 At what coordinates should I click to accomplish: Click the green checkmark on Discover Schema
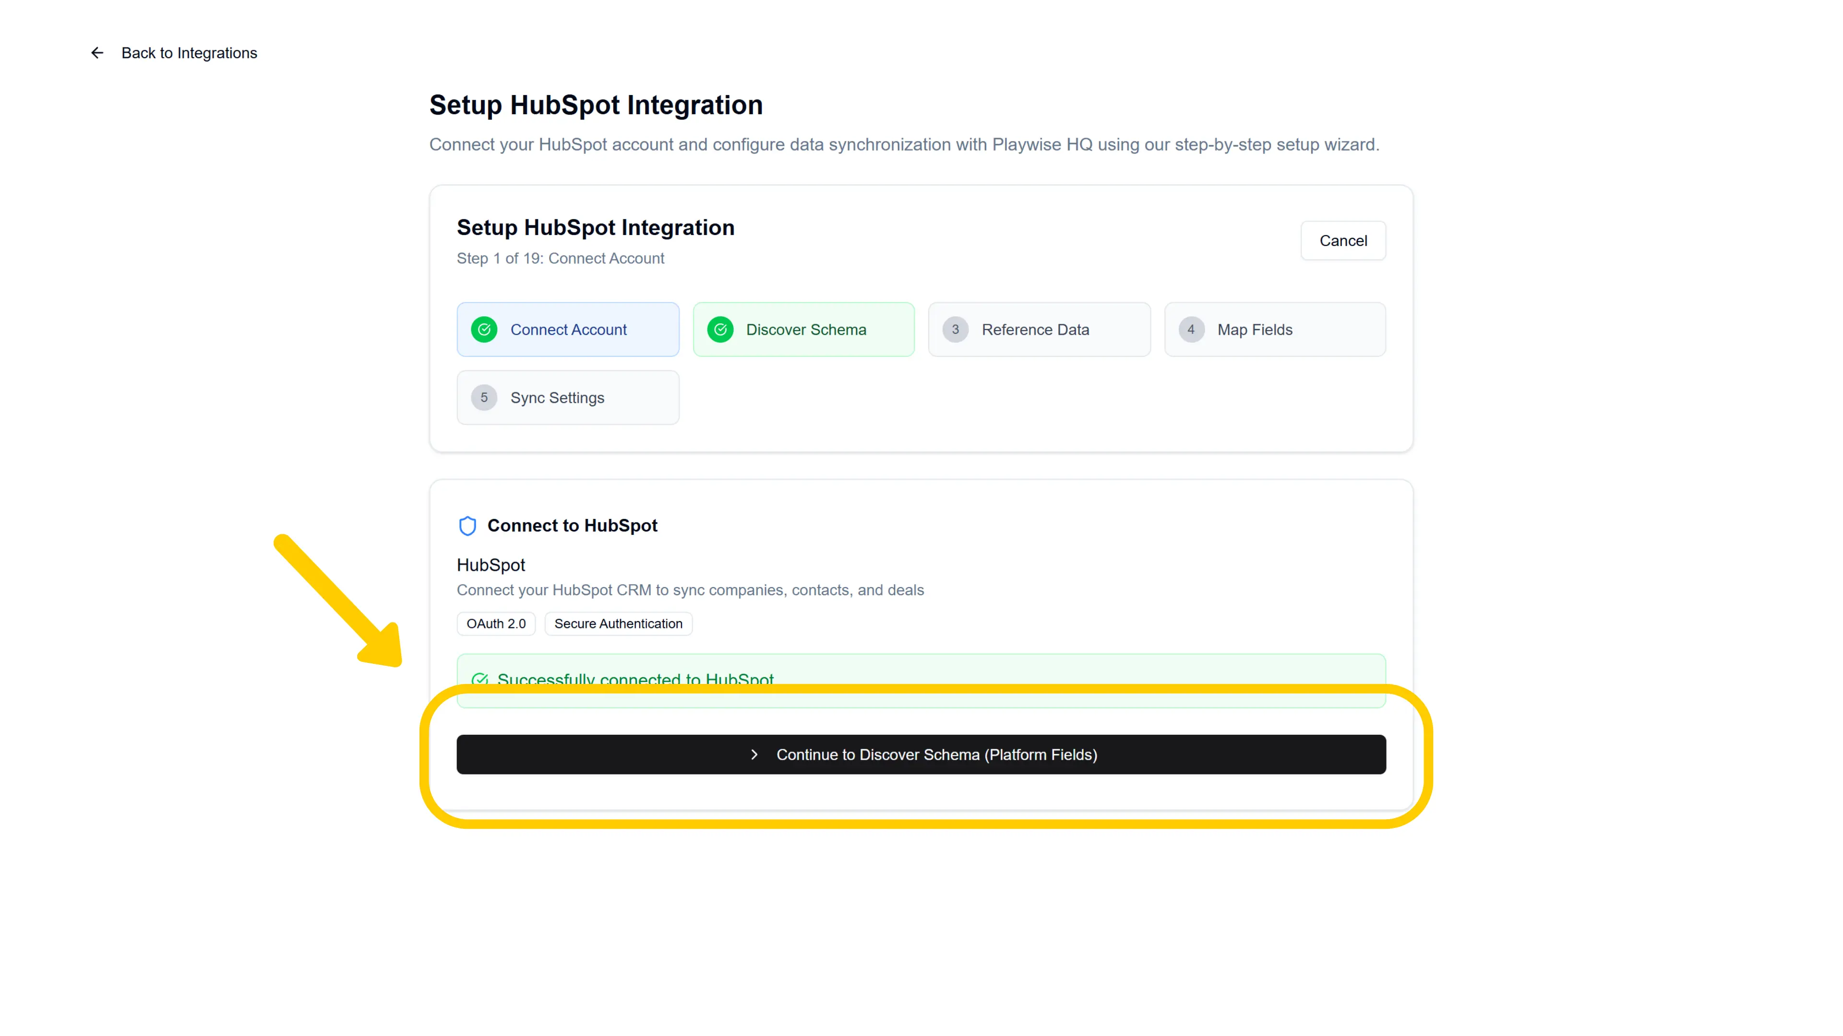(720, 329)
